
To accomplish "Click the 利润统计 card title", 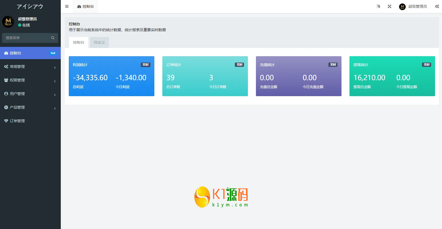I will [80, 65].
